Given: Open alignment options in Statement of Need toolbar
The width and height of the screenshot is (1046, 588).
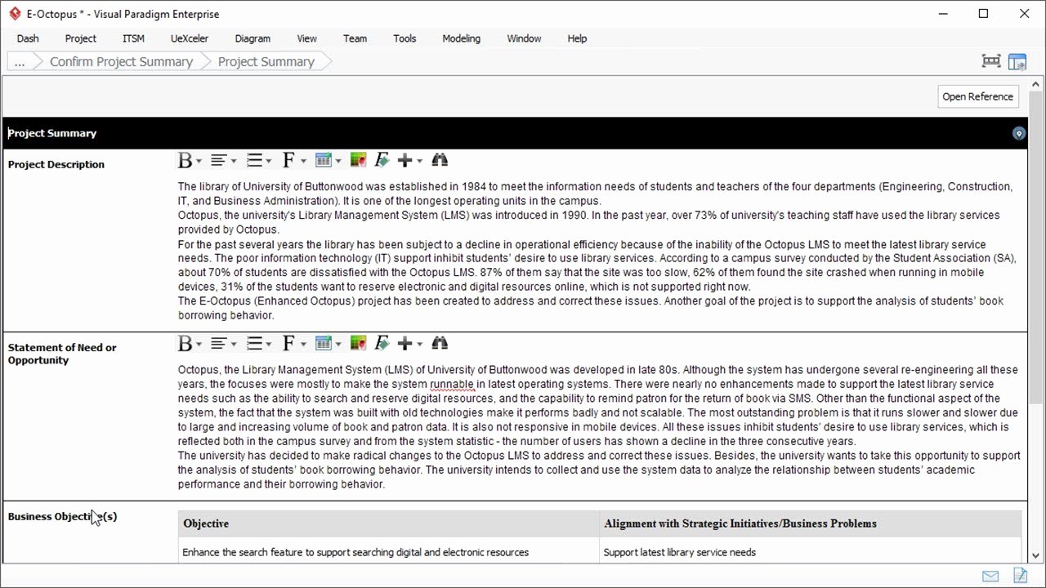Looking at the screenshot, I should 223,343.
